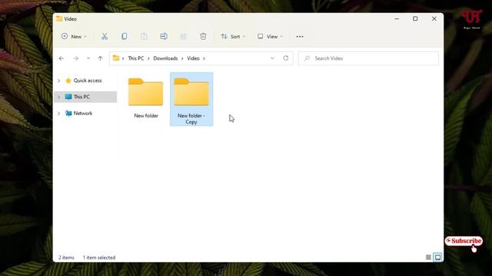The height and width of the screenshot is (276, 492).
Task: Go up one level arrow
Action: click(100, 58)
